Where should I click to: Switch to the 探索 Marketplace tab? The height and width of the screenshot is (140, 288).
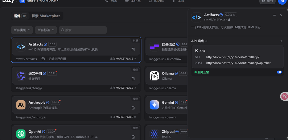click(46, 16)
